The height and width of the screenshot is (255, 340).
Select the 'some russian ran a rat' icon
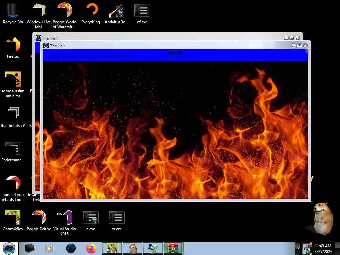(x=13, y=84)
